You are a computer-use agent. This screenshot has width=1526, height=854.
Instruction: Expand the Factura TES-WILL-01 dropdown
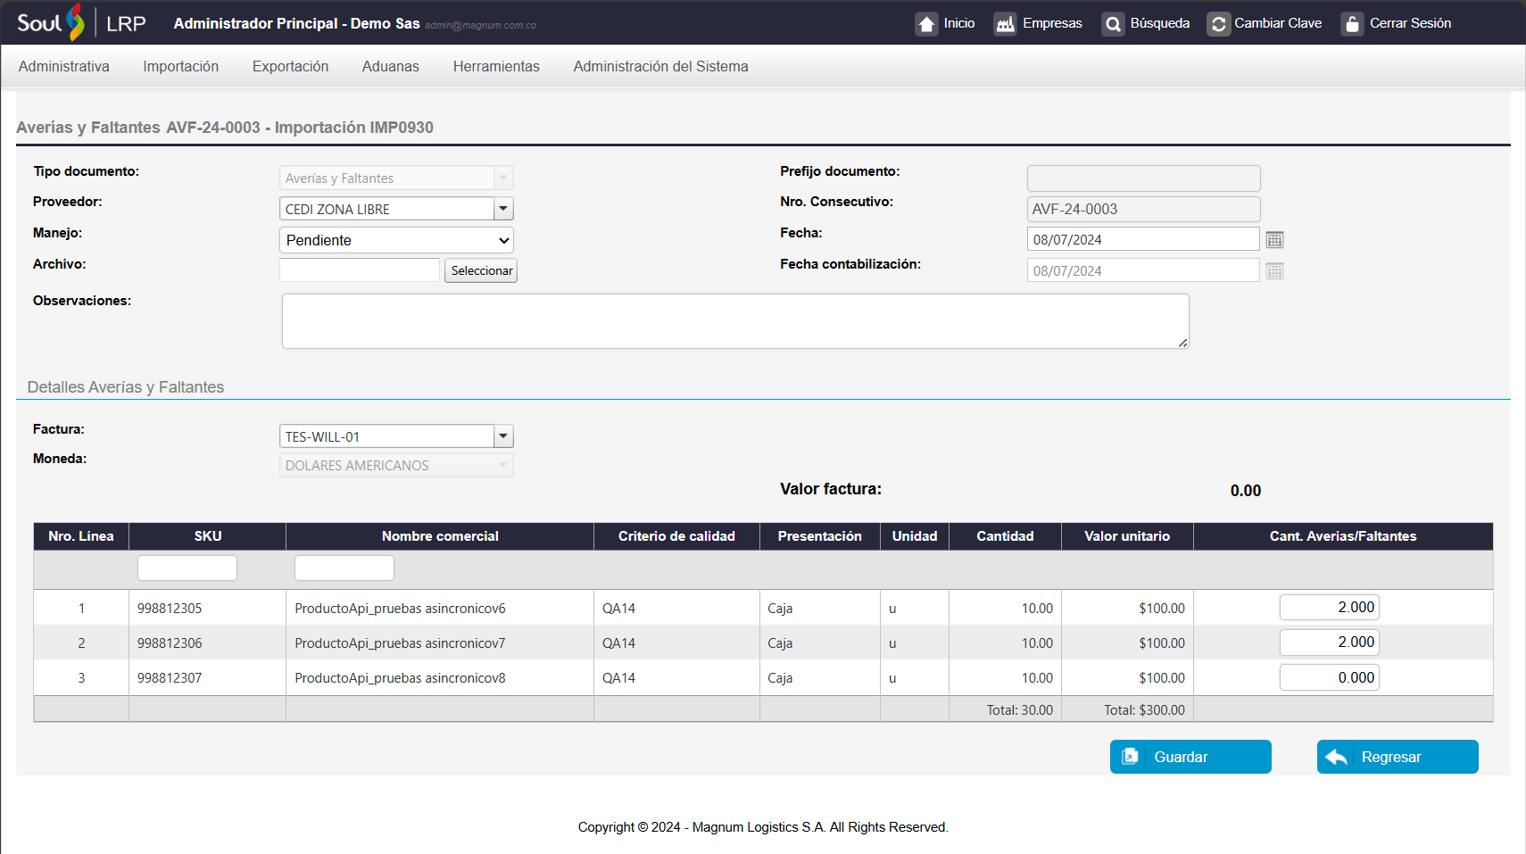click(x=503, y=436)
